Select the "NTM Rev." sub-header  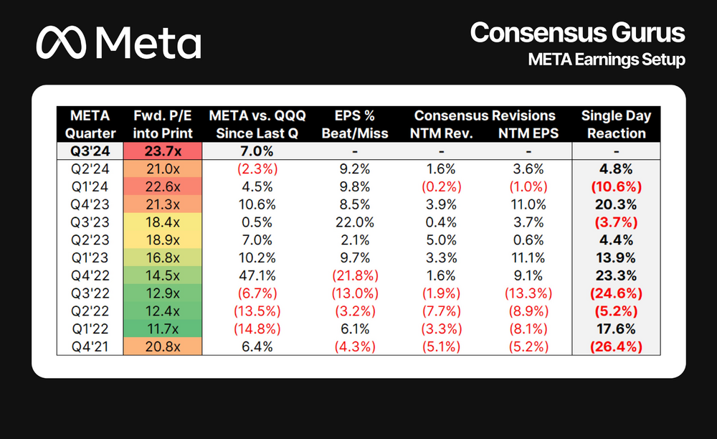[x=440, y=133]
